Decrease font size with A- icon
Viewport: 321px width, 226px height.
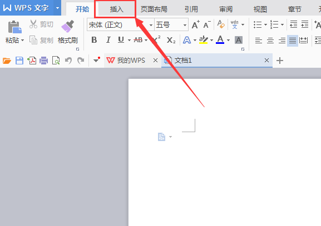[x=207, y=25]
